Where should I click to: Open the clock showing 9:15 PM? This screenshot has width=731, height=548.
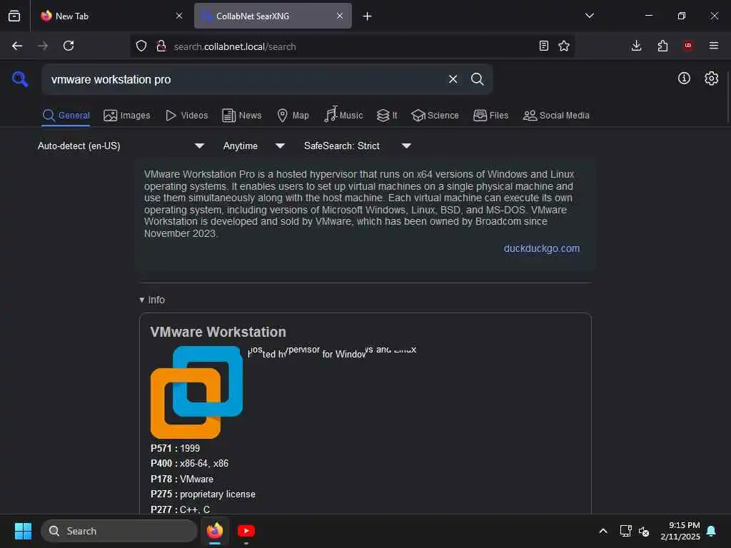pos(680,531)
